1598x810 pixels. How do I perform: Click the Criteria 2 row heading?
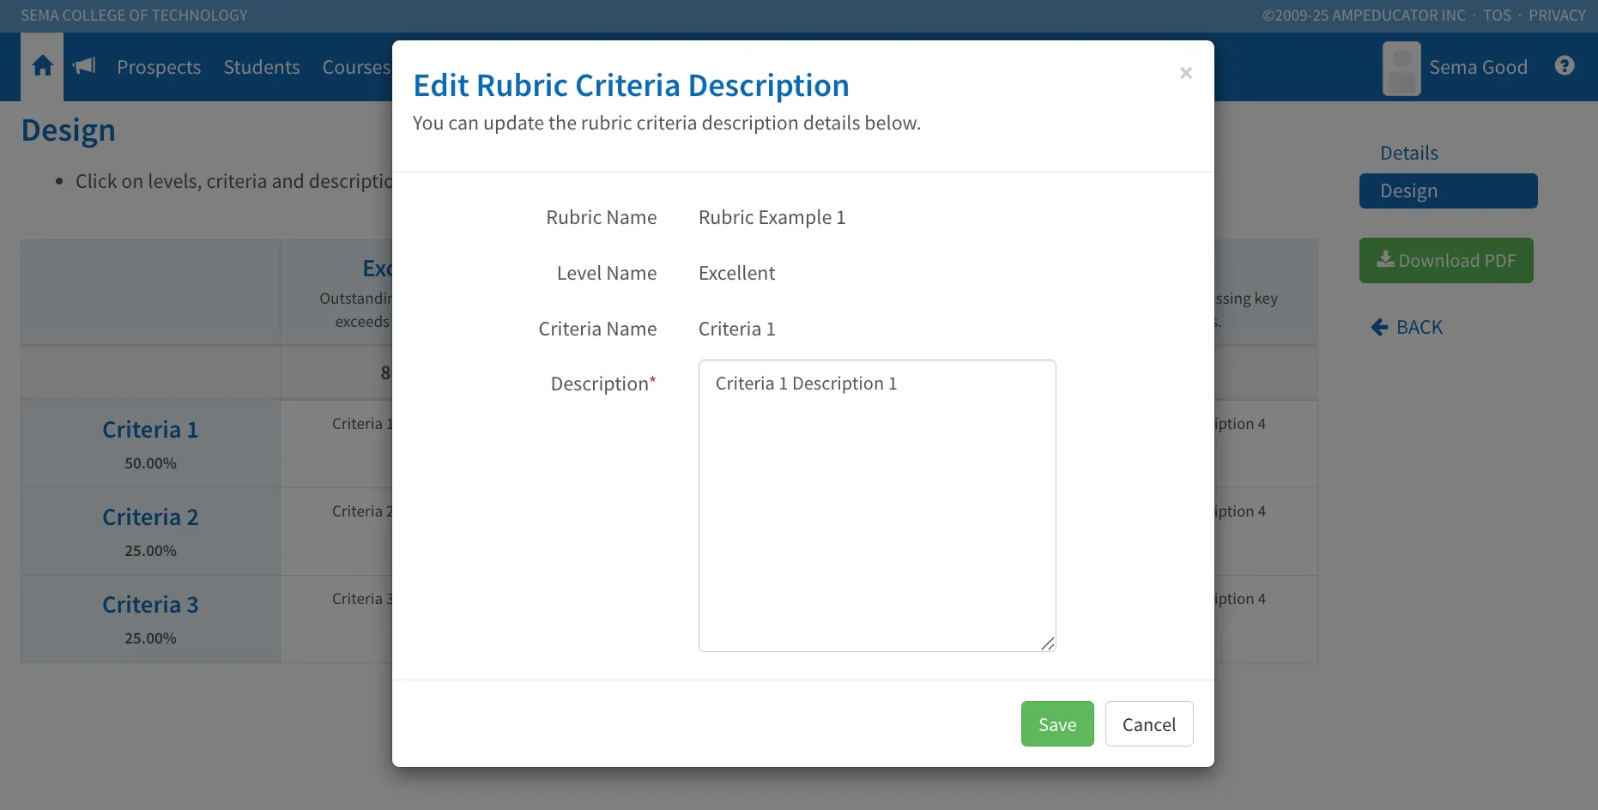pyautogui.click(x=150, y=517)
